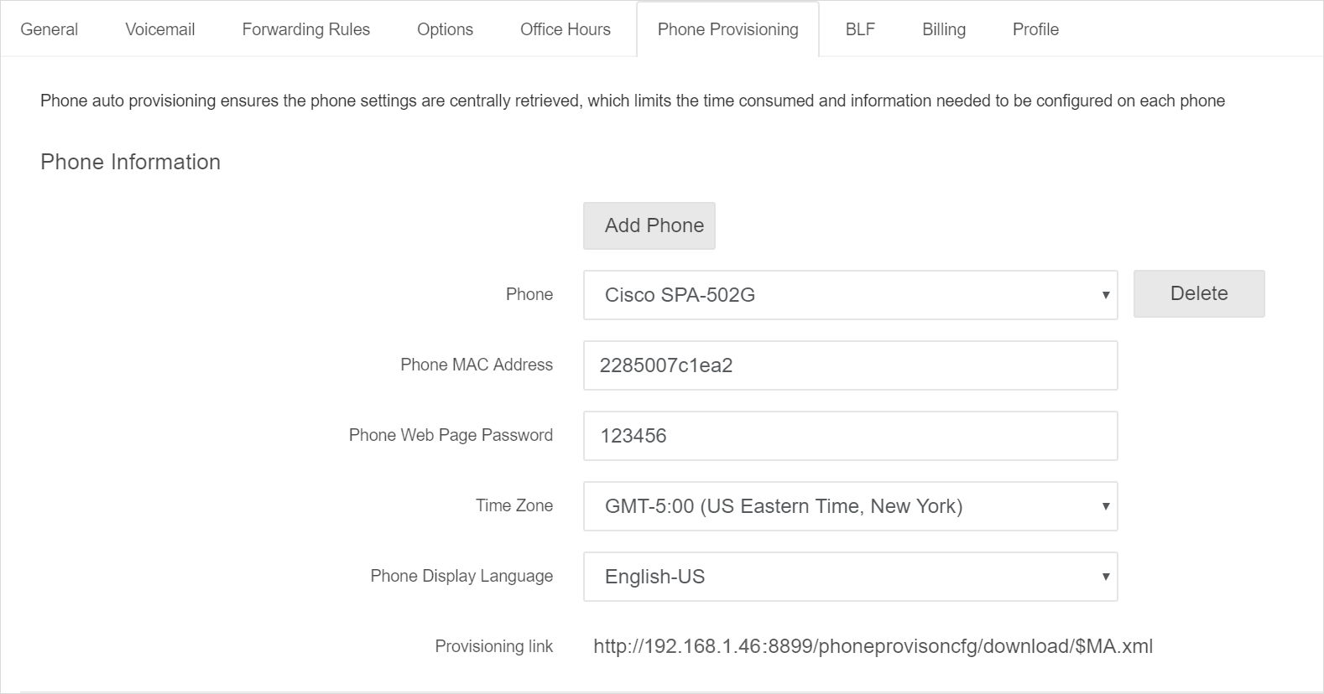Expand the Phone Display Language dropdown
This screenshot has width=1324, height=694.
point(850,577)
